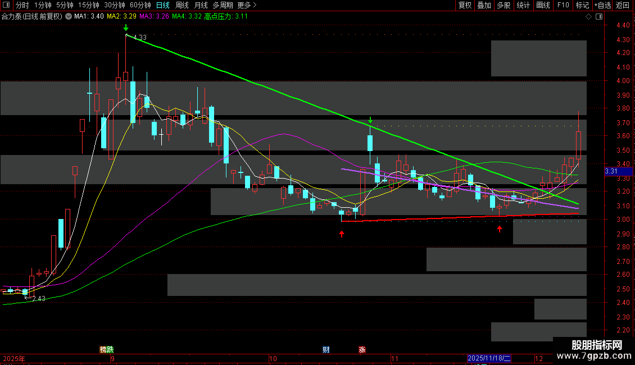Switch to 周线 weekly chart
The width and height of the screenshot is (635, 365).
coord(182,5)
